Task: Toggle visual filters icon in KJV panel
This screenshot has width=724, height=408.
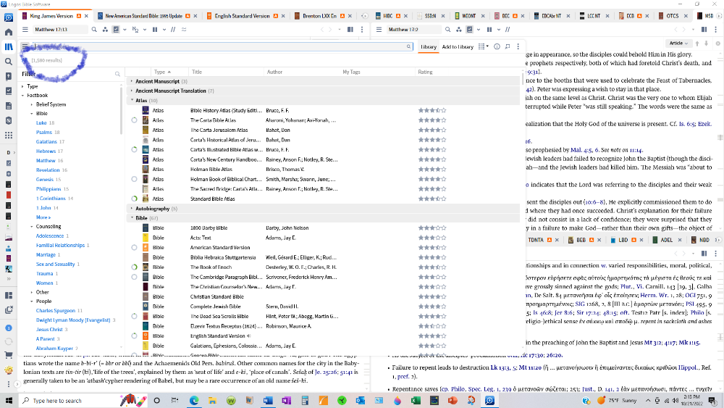Action: point(116,30)
